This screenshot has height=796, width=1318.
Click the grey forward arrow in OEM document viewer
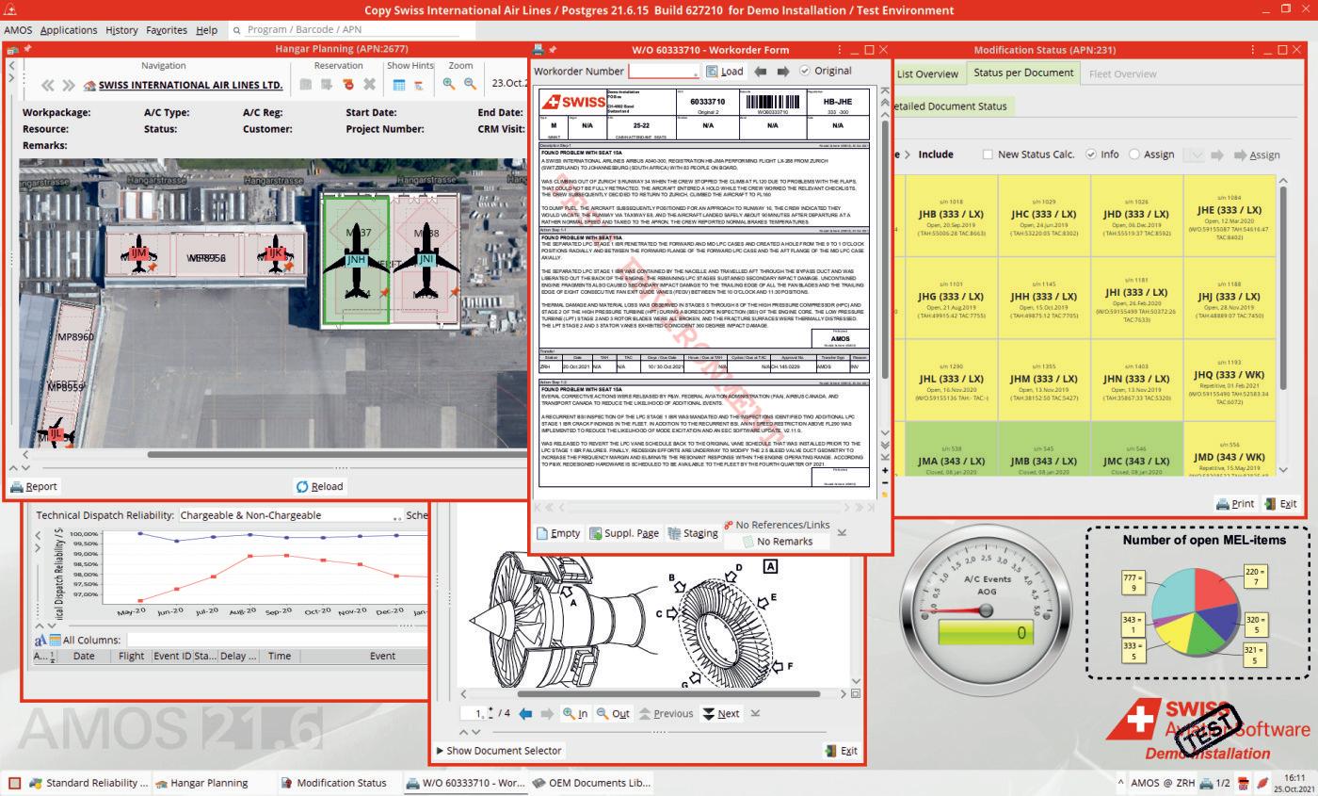coord(546,713)
